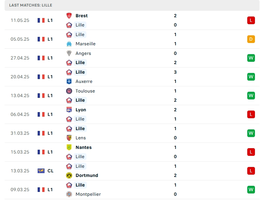Image resolution: width=263 pixels, height=200 pixels.
Task: Click the Nantes yellow club badge
Action: click(x=69, y=147)
